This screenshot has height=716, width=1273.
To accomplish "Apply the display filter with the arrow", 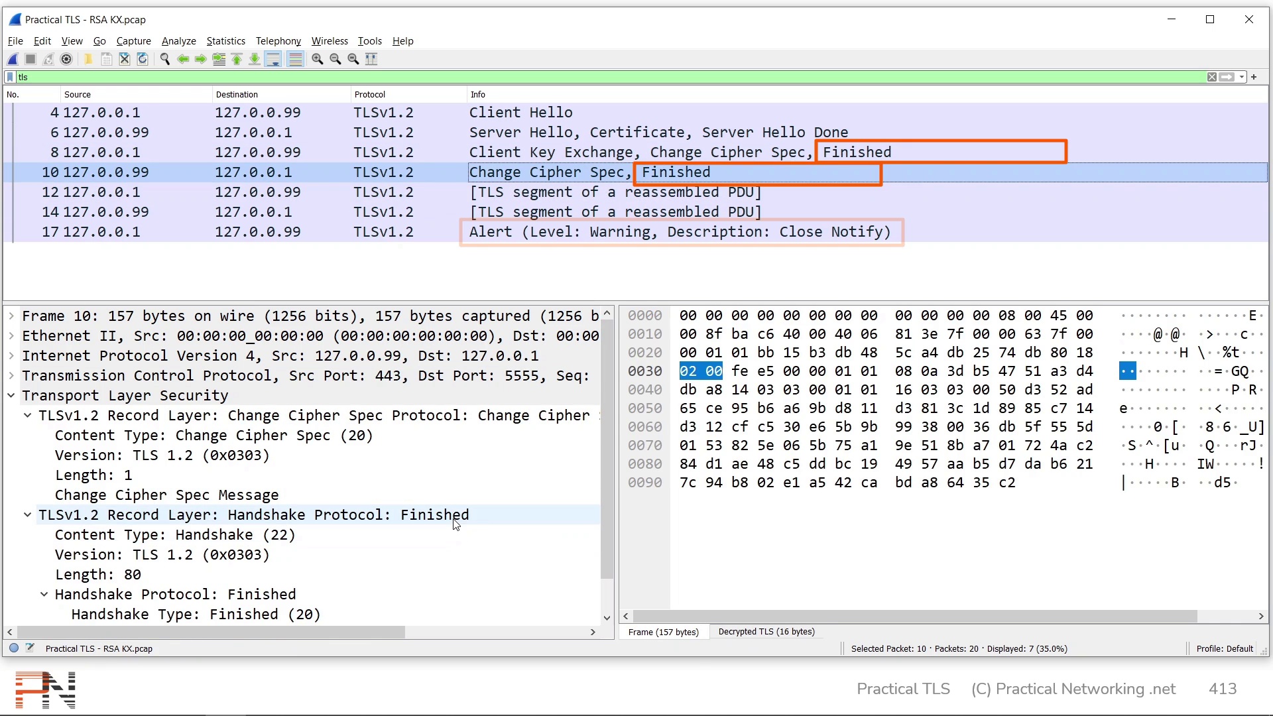I will click(1227, 77).
